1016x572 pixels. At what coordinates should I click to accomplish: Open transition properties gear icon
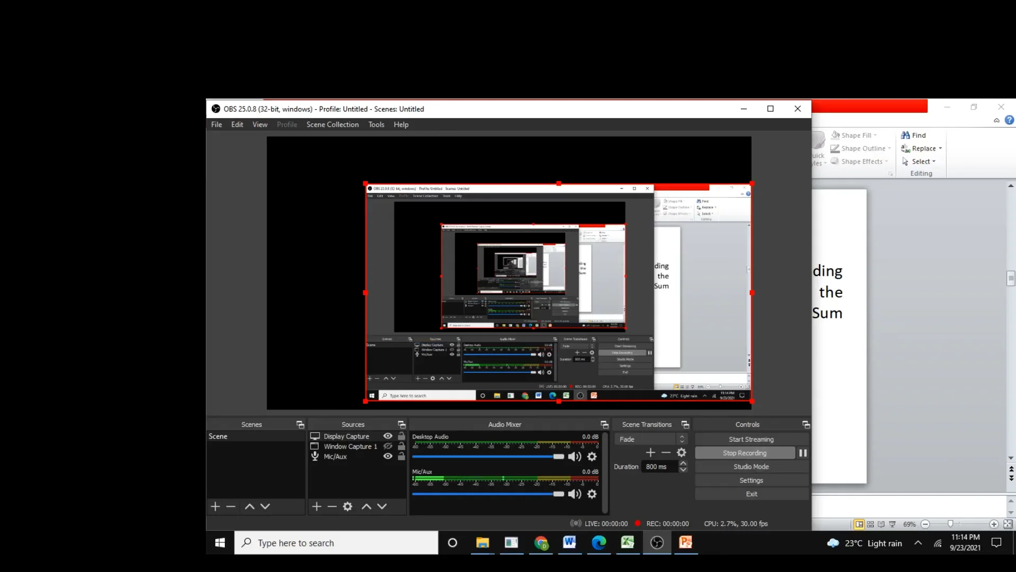(x=682, y=452)
